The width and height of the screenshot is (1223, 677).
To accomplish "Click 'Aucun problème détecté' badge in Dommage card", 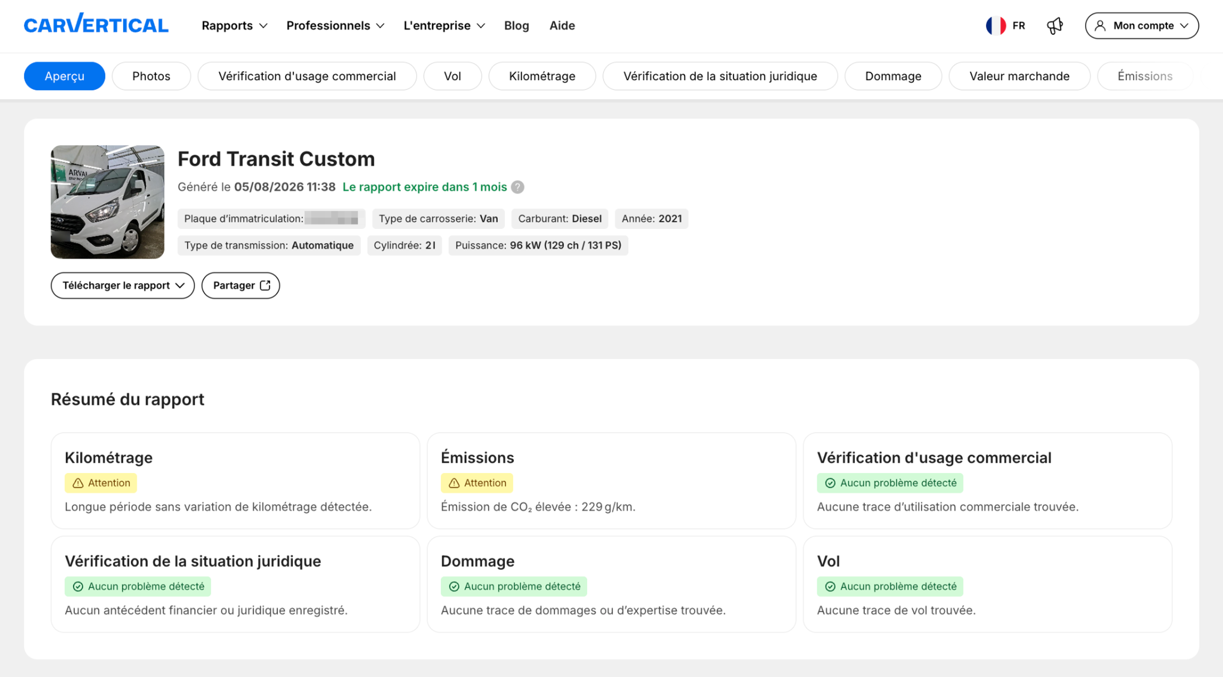I will (x=514, y=587).
